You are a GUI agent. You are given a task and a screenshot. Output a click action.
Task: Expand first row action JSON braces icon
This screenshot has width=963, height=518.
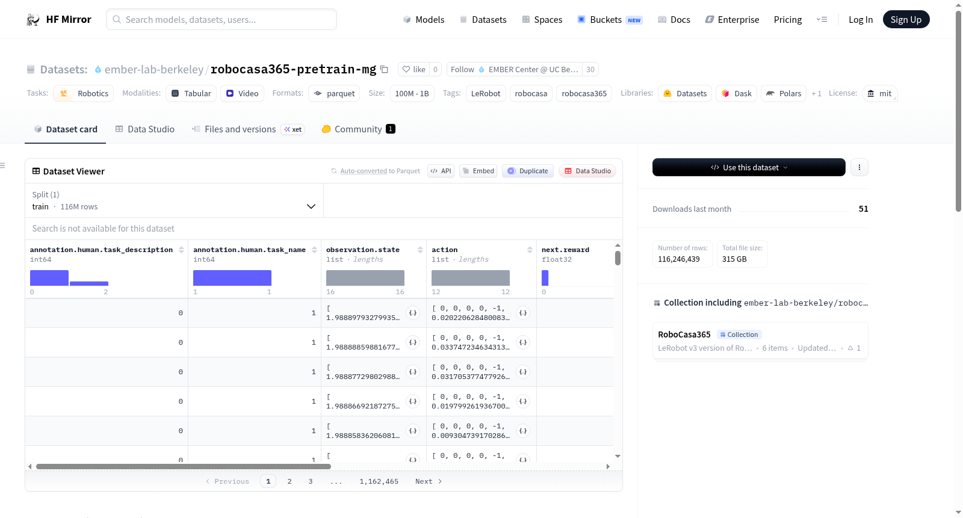point(523,313)
